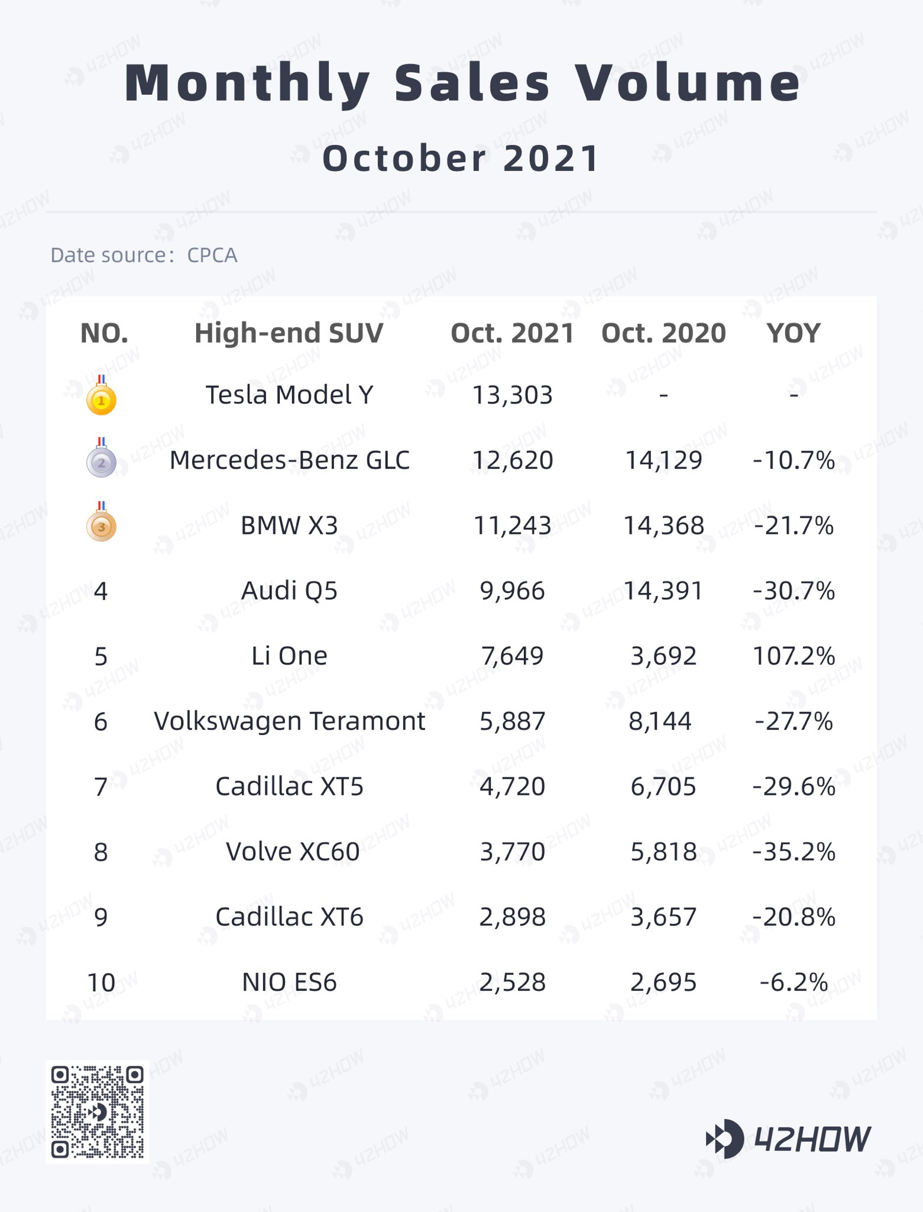
Task: Click the "Oct. 2021" column header
Action: (512, 333)
